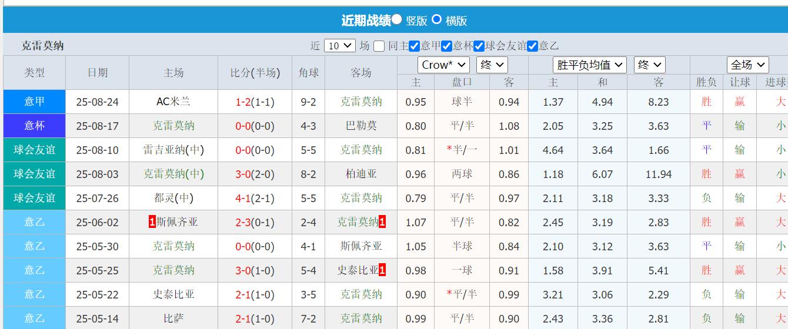Select the 横版 layout radio button
The image size is (788, 329).
436,19
